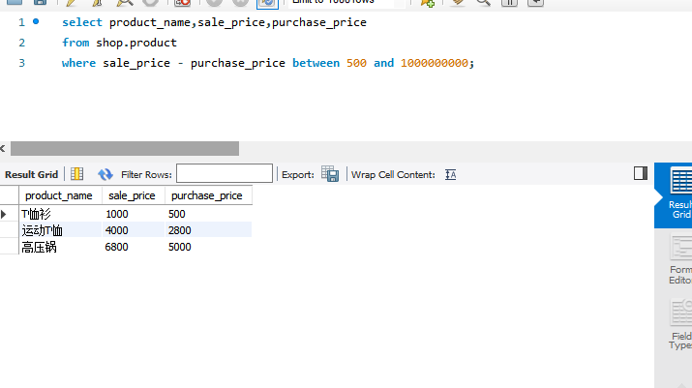The width and height of the screenshot is (692, 388).
Task: Click the number 1000000000 in the query
Action: pos(435,63)
